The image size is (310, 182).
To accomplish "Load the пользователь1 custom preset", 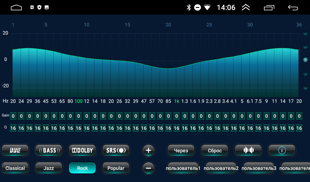I will (x=183, y=168).
